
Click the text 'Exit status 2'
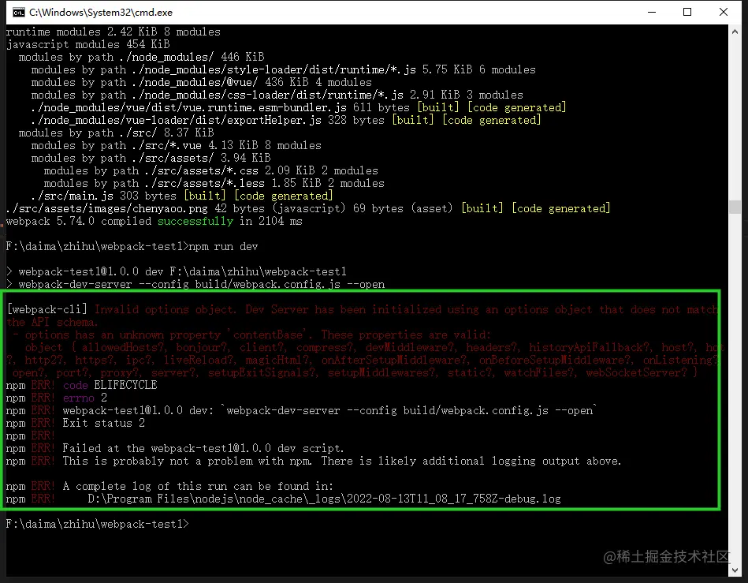tap(103, 423)
